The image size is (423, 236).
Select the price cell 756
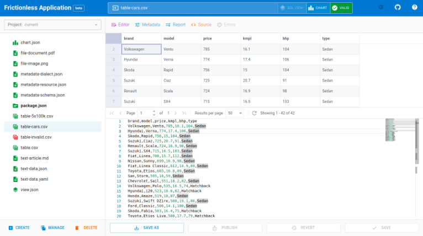click(x=221, y=70)
